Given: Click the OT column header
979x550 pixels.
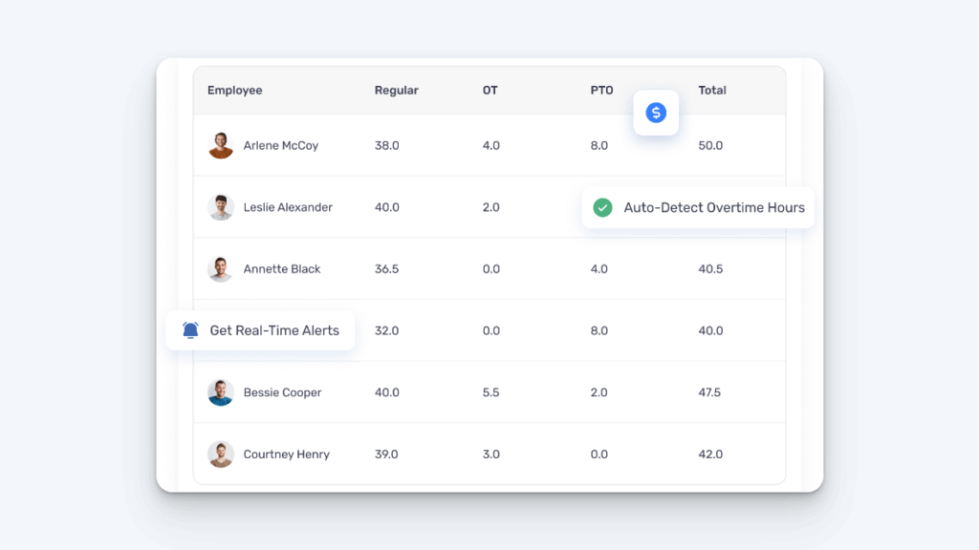Looking at the screenshot, I should pyautogui.click(x=489, y=91).
